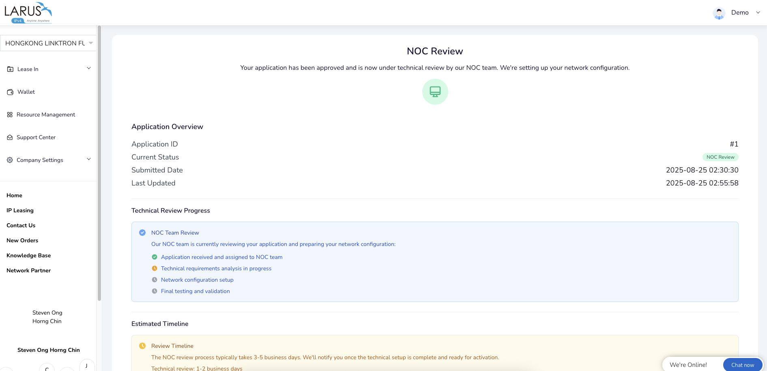Image resolution: width=767 pixels, height=371 pixels.
Task: Click the Estimated Timeline heading
Action: [x=160, y=324]
